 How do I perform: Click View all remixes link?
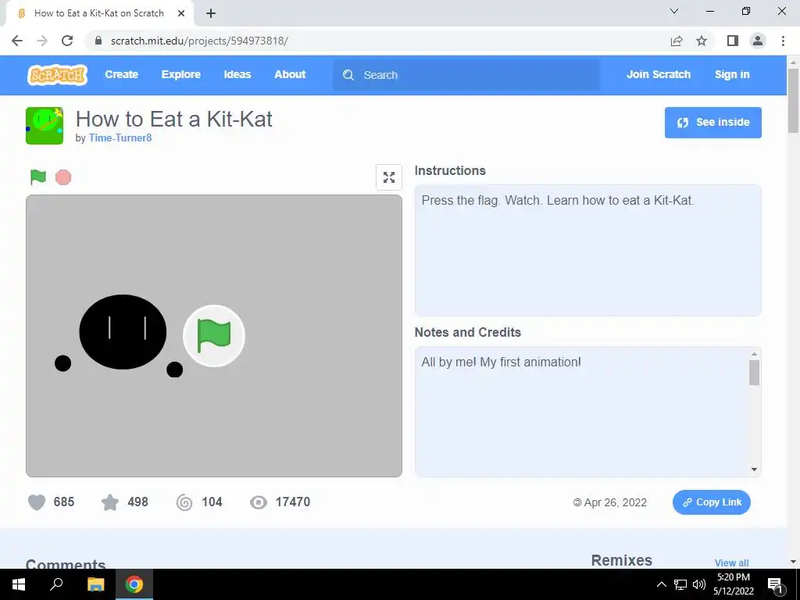click(731, 562)
